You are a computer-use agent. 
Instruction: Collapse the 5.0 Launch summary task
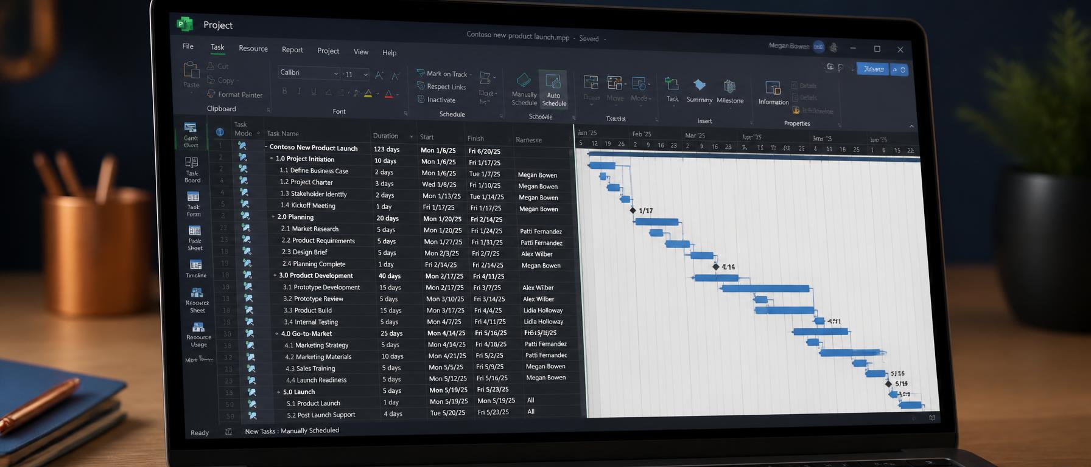[x=278, y=392]
